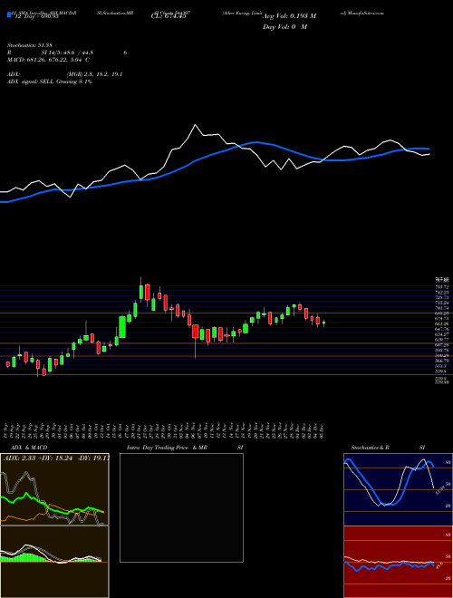Click the 566.79 price axis label
The image size is (453, 598).
(443, 360)
